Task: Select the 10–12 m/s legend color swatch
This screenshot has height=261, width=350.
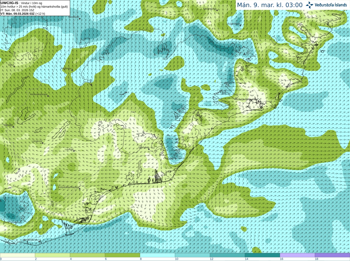Action: coord(192,255)
